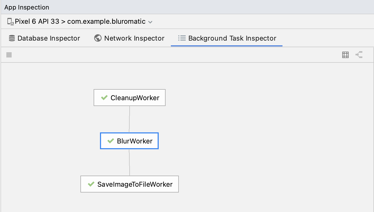Click the green checkmark on CleanupWorker
The image size is (374, 212).
tap(104, 98)
